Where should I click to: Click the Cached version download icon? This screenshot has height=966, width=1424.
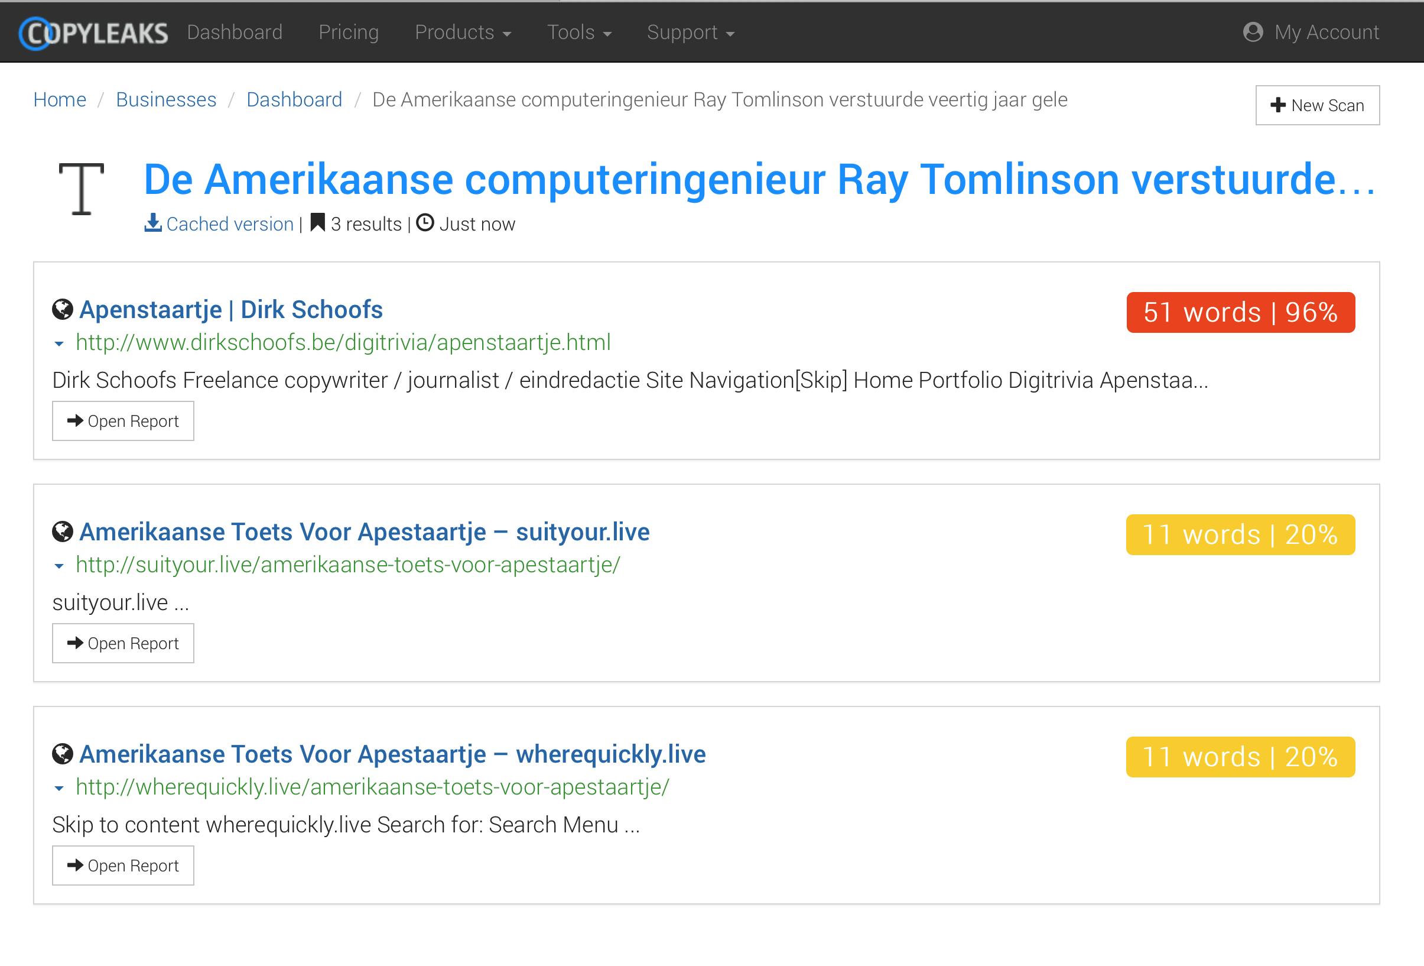click(152, 223)
